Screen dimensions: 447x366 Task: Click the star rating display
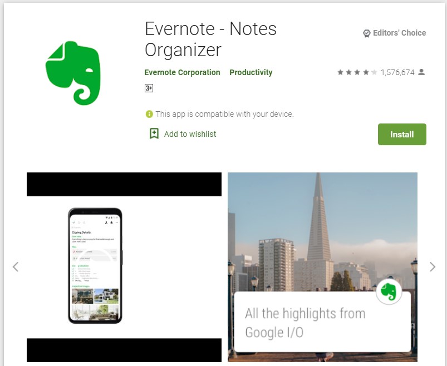pos(357,72)
